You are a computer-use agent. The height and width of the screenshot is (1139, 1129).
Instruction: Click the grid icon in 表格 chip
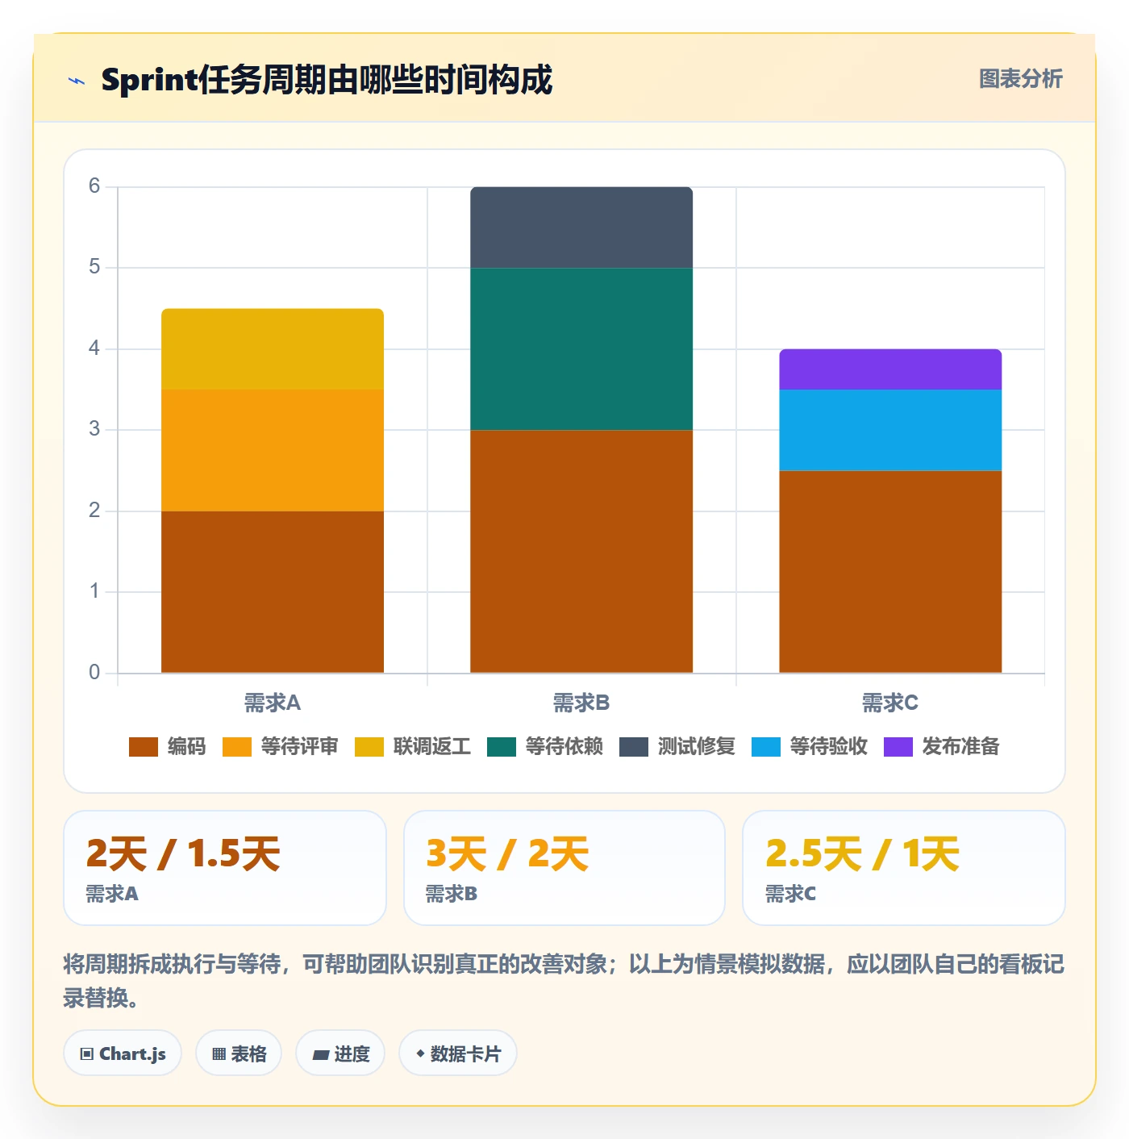pyautogui.click(x=219, y=1054)
